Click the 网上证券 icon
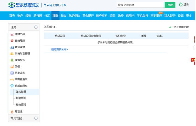The height and width of the screenshot is (126, 196). click(x=12, y=73)
